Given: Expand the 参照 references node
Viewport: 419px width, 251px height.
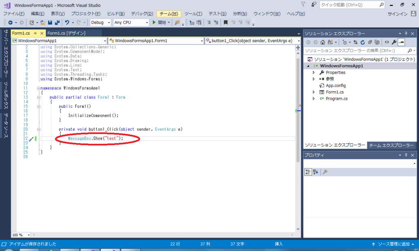Looking at the screenshot, I should [314, 79].
